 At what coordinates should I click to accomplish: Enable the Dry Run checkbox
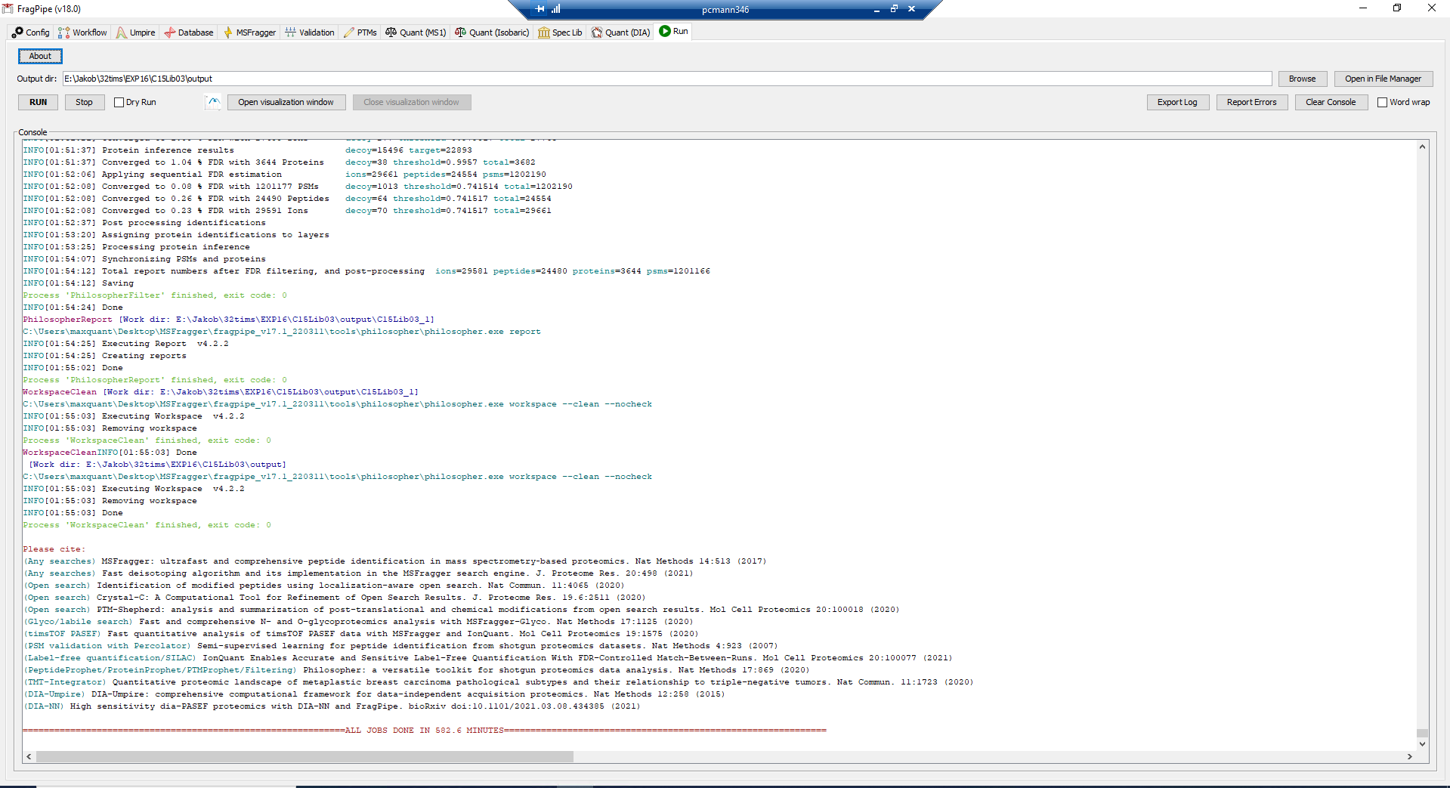pyautogui.click(x=119, y=102)
